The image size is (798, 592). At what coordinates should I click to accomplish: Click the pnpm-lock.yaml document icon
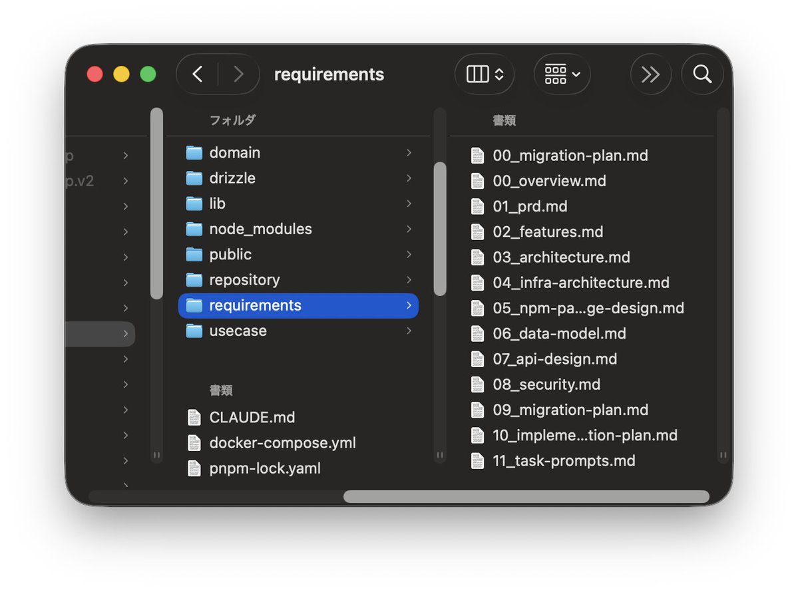pos(194,468)
